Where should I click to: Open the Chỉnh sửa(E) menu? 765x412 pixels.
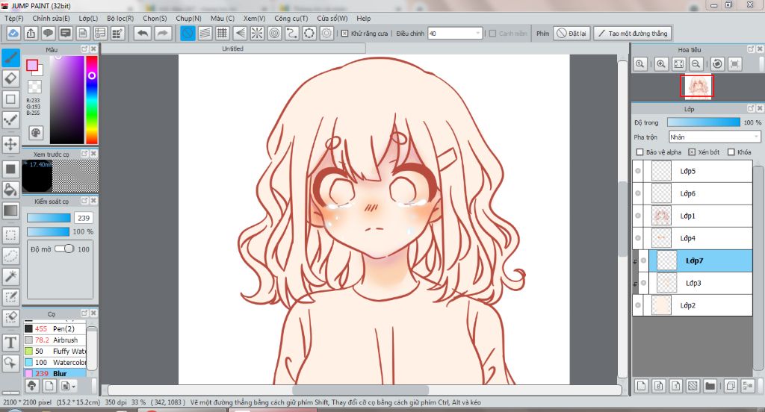[51, 18]
